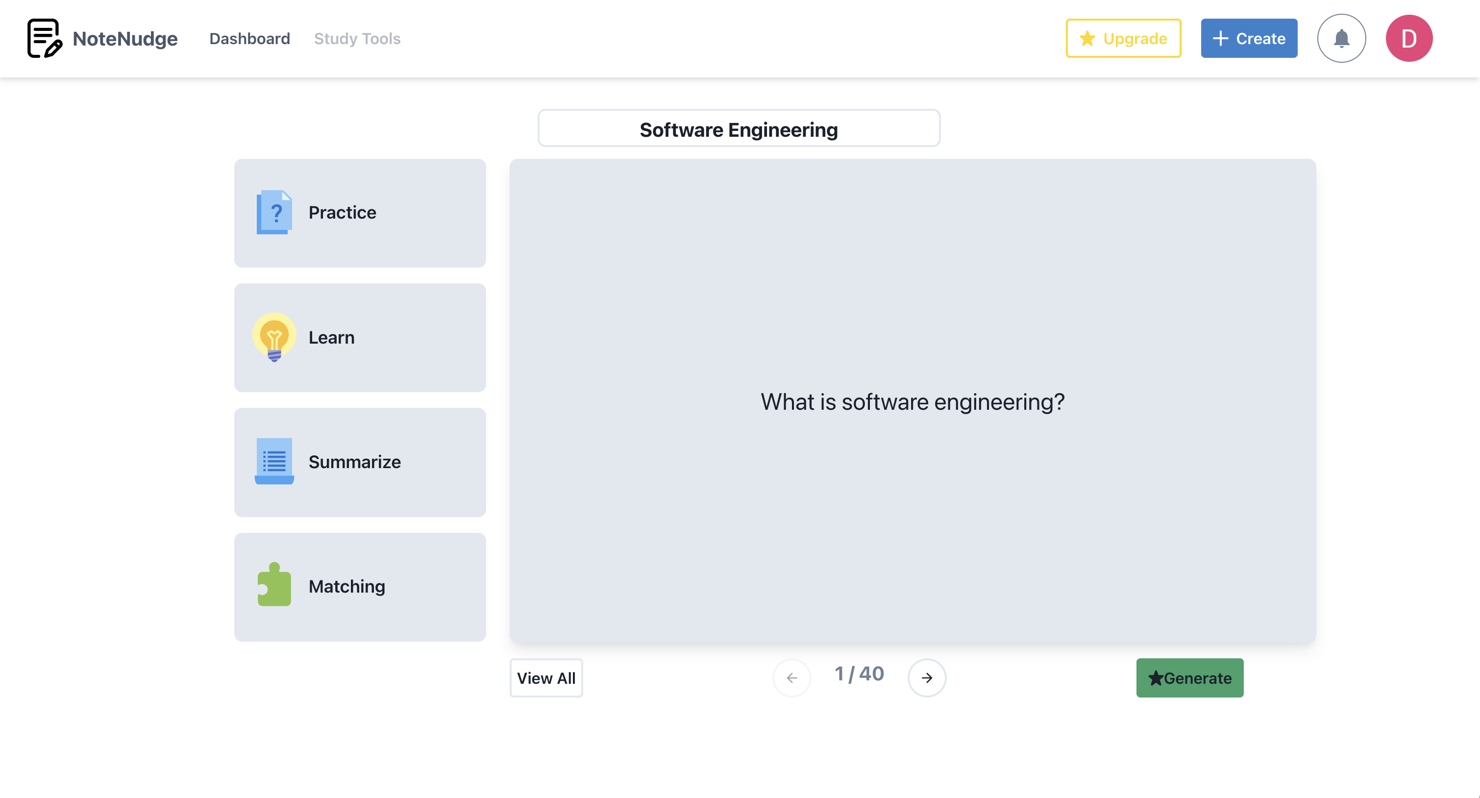Open the Practice study mode card
Image resolution: width=1480 pixels, height=798 pixels.
pos(360,213)
